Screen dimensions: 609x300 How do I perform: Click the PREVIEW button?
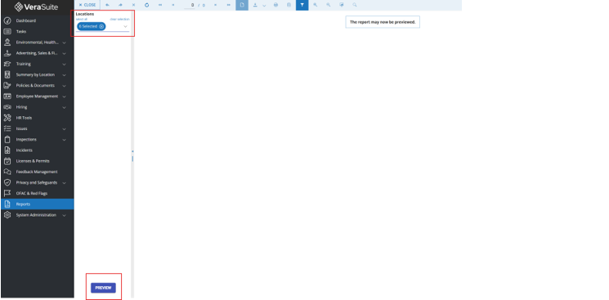point(103,288)
